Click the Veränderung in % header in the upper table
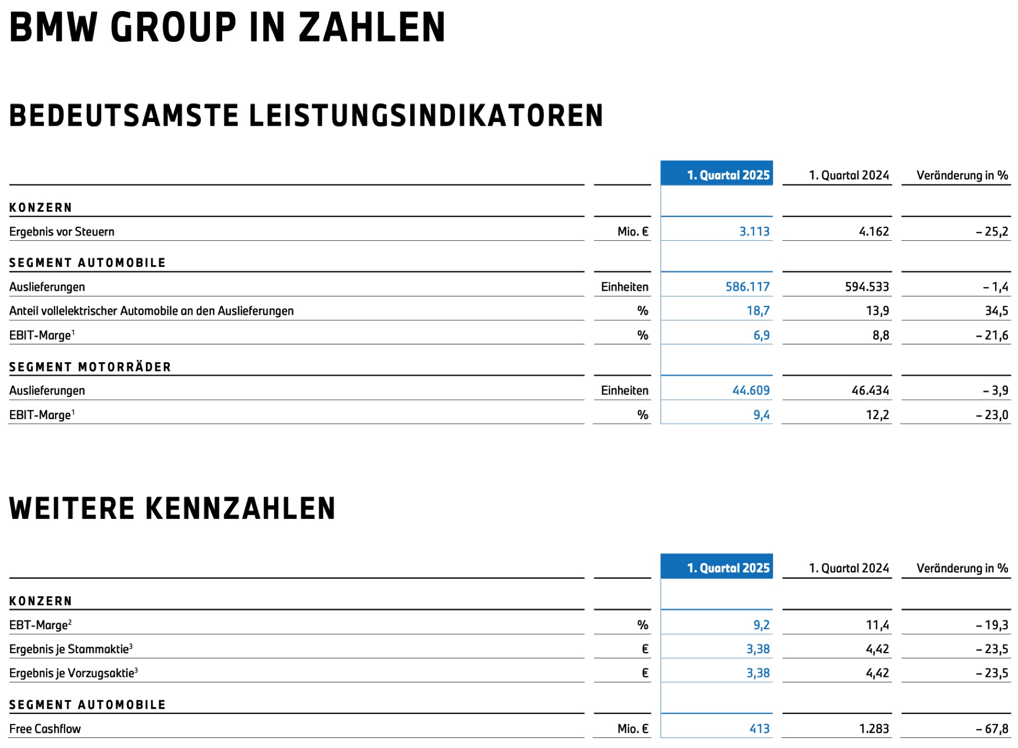 tap(962, 176)
